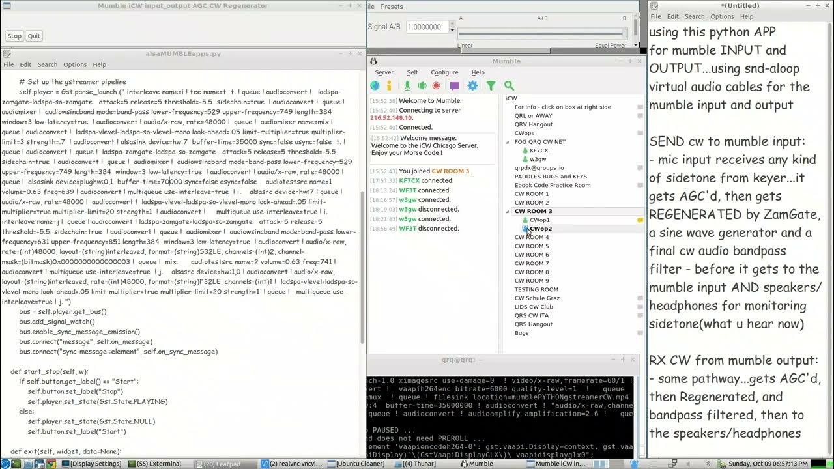
Task: Click yellow comment icon beside CWop1
Action: (640, 220)
